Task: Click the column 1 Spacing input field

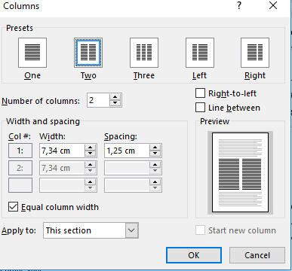Action: point(127,151)
